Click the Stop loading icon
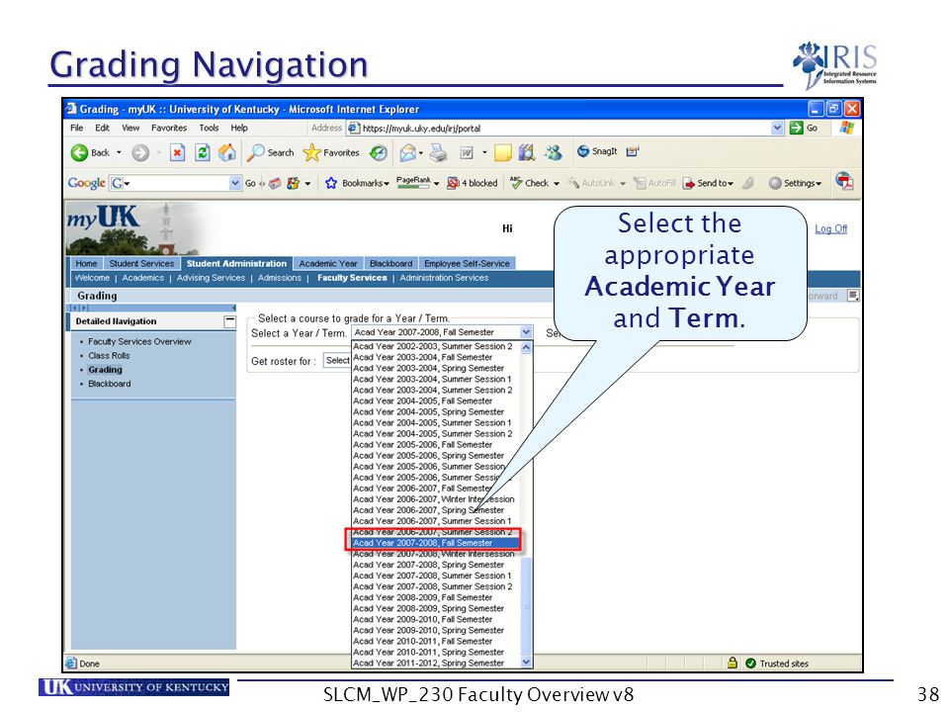949x712 pixels. pos(177,152)
